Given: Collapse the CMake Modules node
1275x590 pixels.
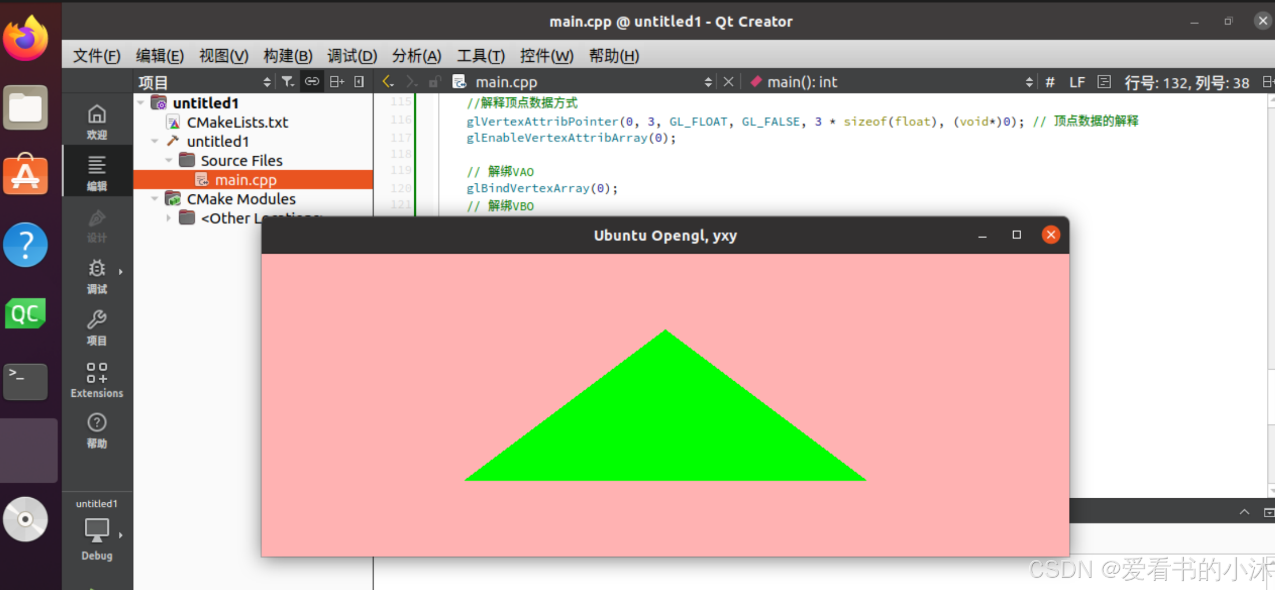Looking at the screenshot, I should tap(155, 198).
